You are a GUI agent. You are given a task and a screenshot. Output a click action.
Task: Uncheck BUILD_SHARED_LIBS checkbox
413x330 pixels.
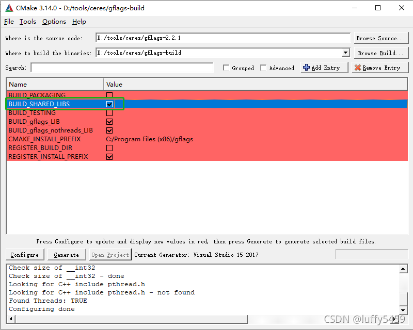[109, 104]
